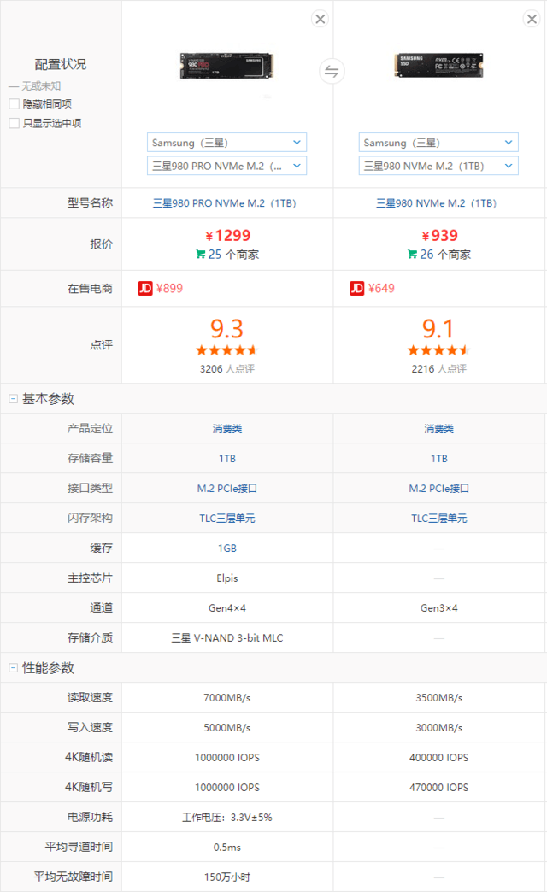
Task: Open the 26 个商家 merchants link
Action: 445,255
